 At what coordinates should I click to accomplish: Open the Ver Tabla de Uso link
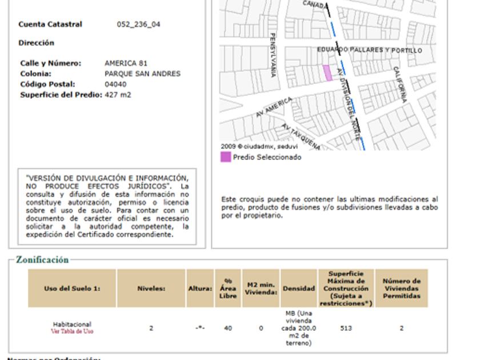[72, 331]
